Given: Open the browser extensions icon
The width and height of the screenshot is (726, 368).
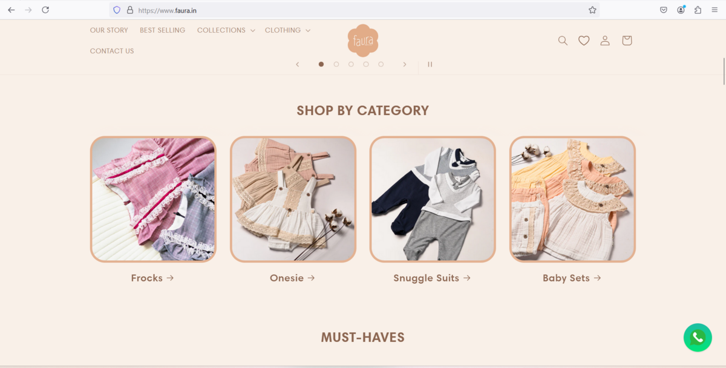Looking at the screenshot, I should (x=698, y=10).
